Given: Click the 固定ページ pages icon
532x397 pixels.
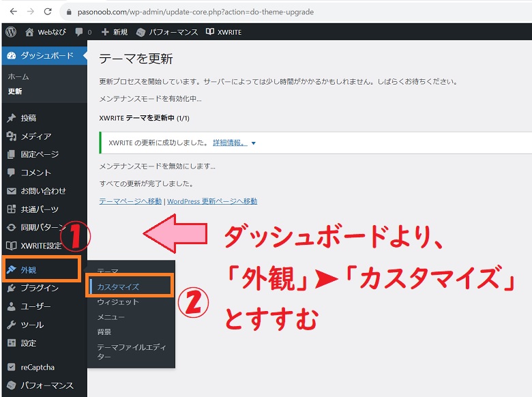Looking at the screenshot, I should 11,154.
